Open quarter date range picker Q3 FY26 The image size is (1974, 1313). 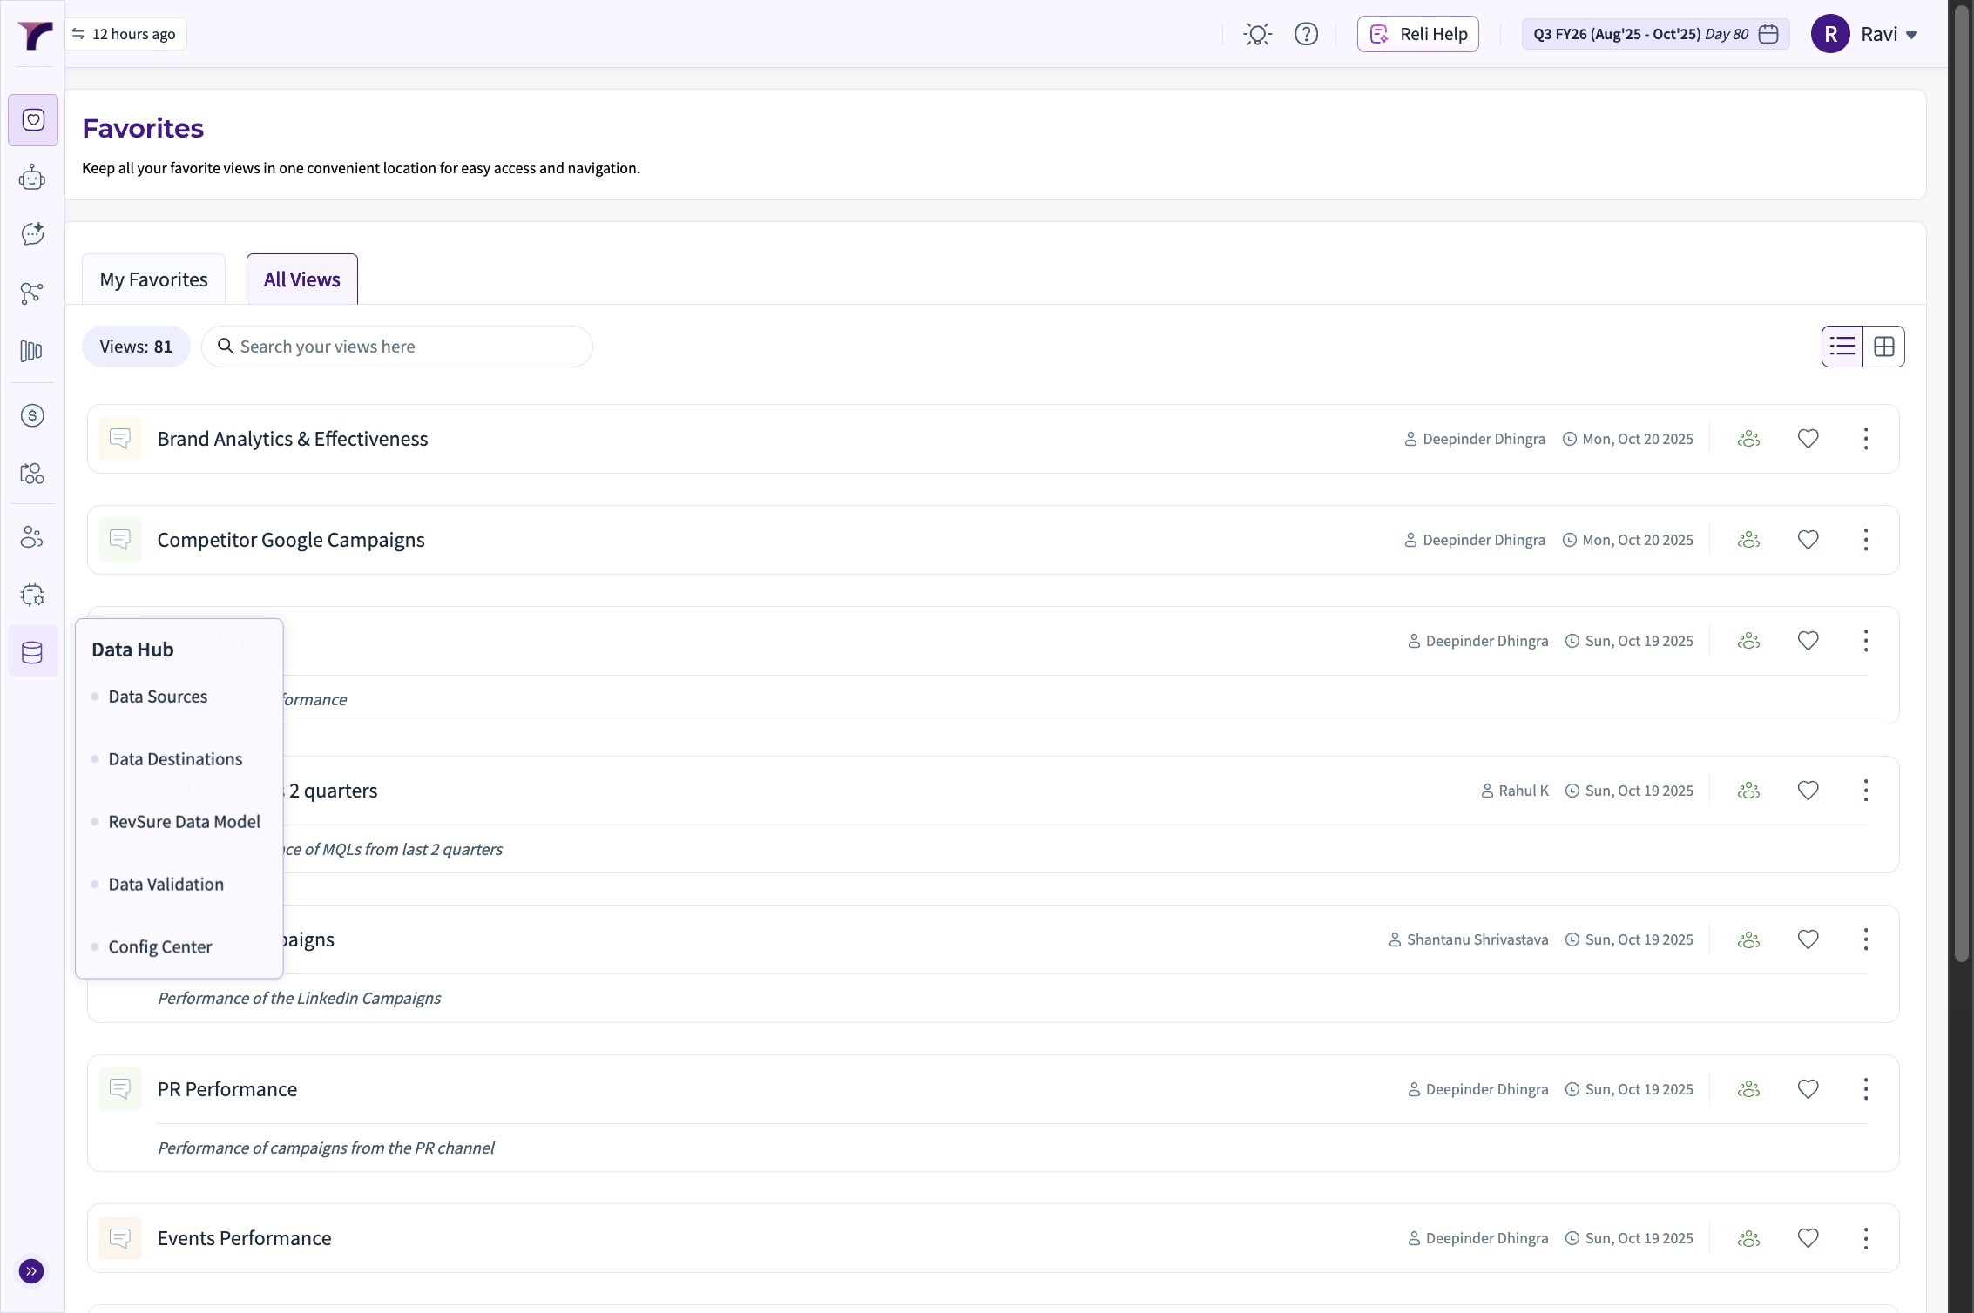(x=1654, y=35)
